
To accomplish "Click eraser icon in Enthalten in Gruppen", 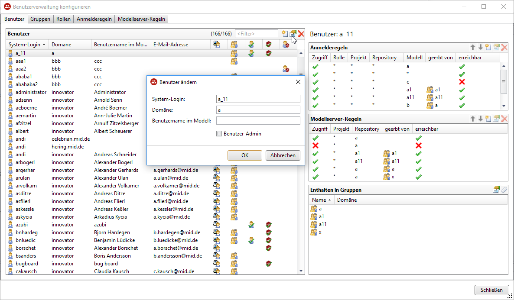I will click(504, 190).
